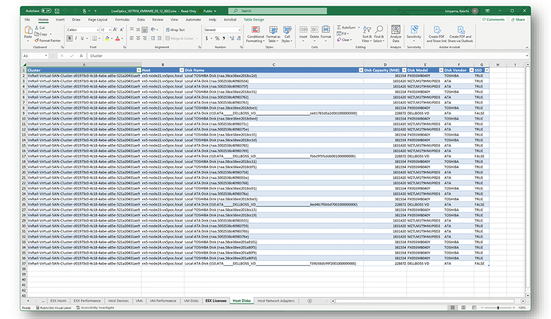Open the Host column filter dropdown
This screenshot has height=319, width=551.
click(180, 70)
